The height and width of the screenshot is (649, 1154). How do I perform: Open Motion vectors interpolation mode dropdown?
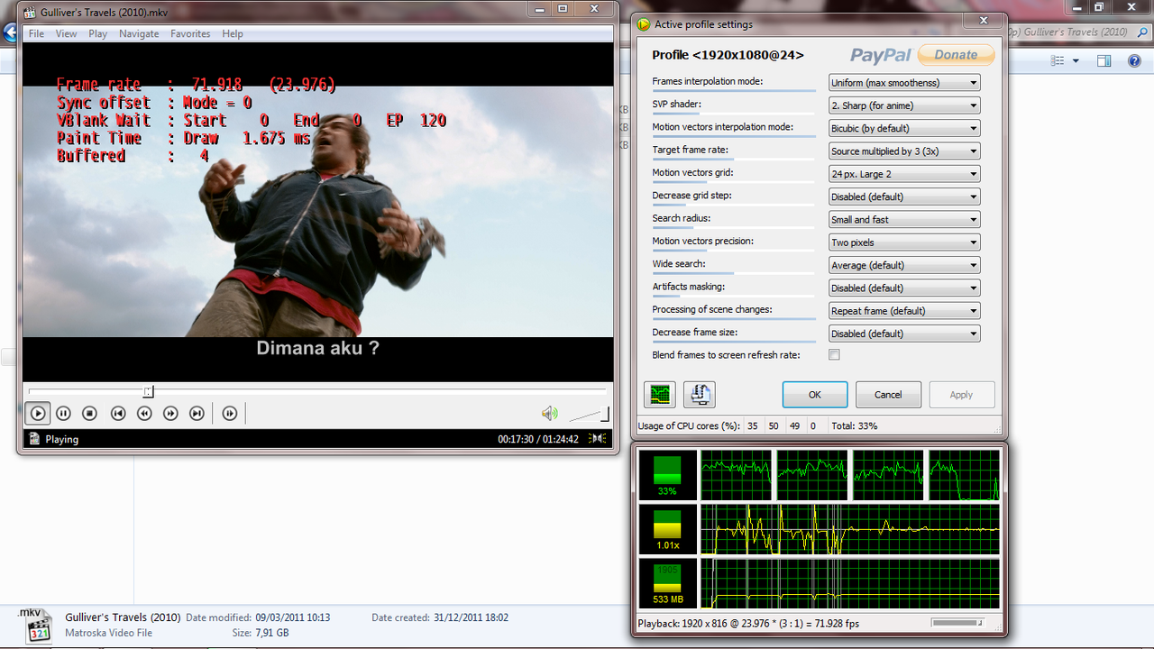(x=904, y=128)
